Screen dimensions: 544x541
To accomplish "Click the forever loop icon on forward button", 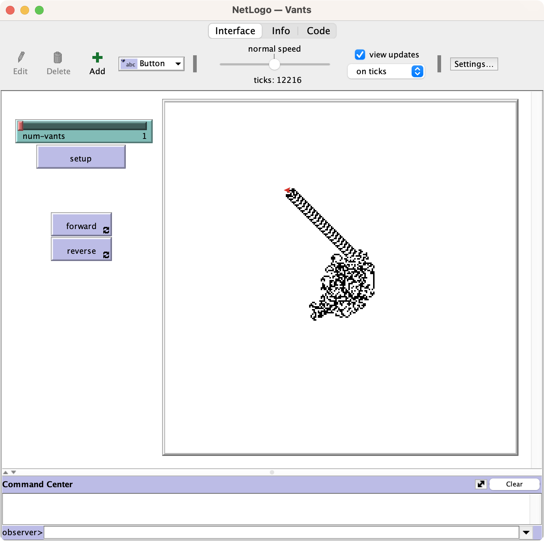I will coord(106,230).
